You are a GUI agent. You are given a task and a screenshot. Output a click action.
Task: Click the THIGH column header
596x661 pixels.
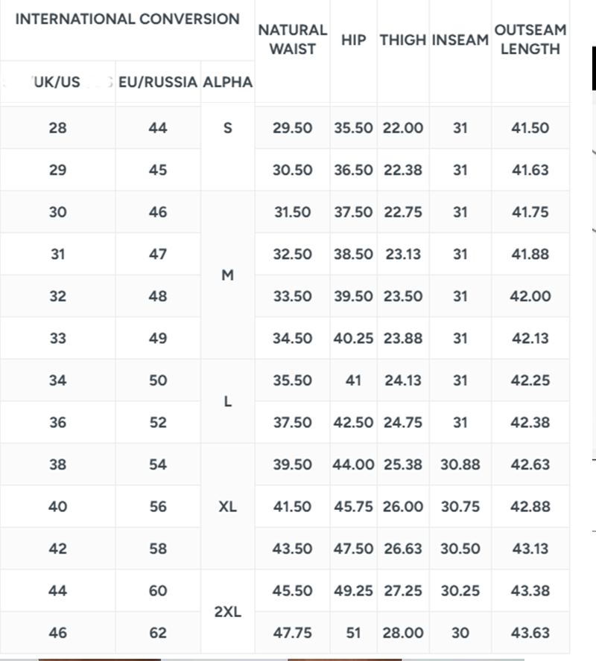click(403, 39)
